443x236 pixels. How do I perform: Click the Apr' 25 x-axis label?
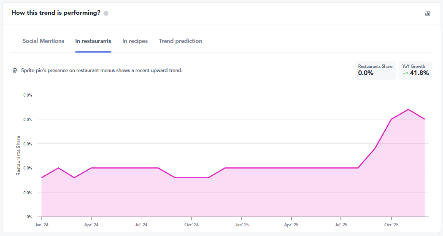click(291, 225)
